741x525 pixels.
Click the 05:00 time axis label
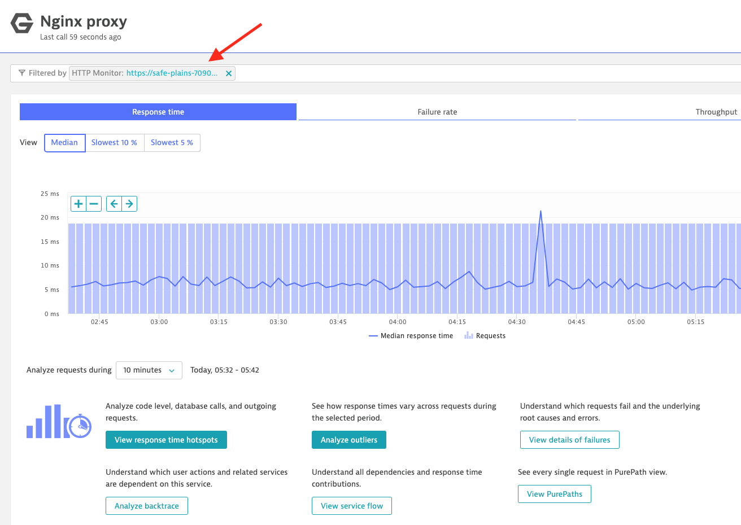click(x=636, y=322)
